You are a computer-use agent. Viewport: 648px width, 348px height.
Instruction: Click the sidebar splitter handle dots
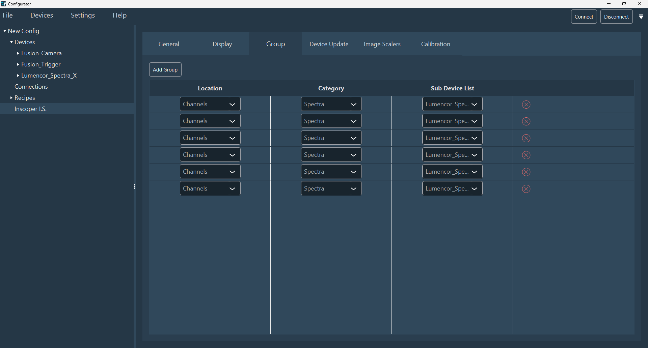click(x=135, y=186)
